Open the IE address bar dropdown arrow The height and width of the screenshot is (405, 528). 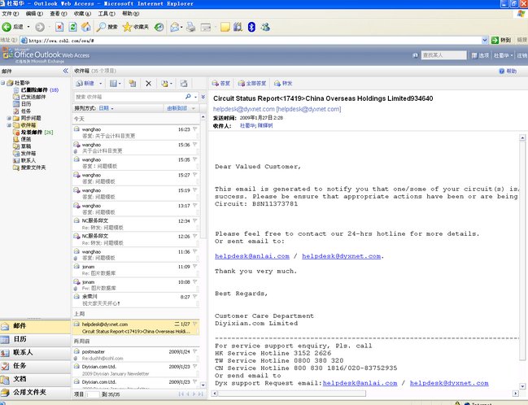pos(485,41)
